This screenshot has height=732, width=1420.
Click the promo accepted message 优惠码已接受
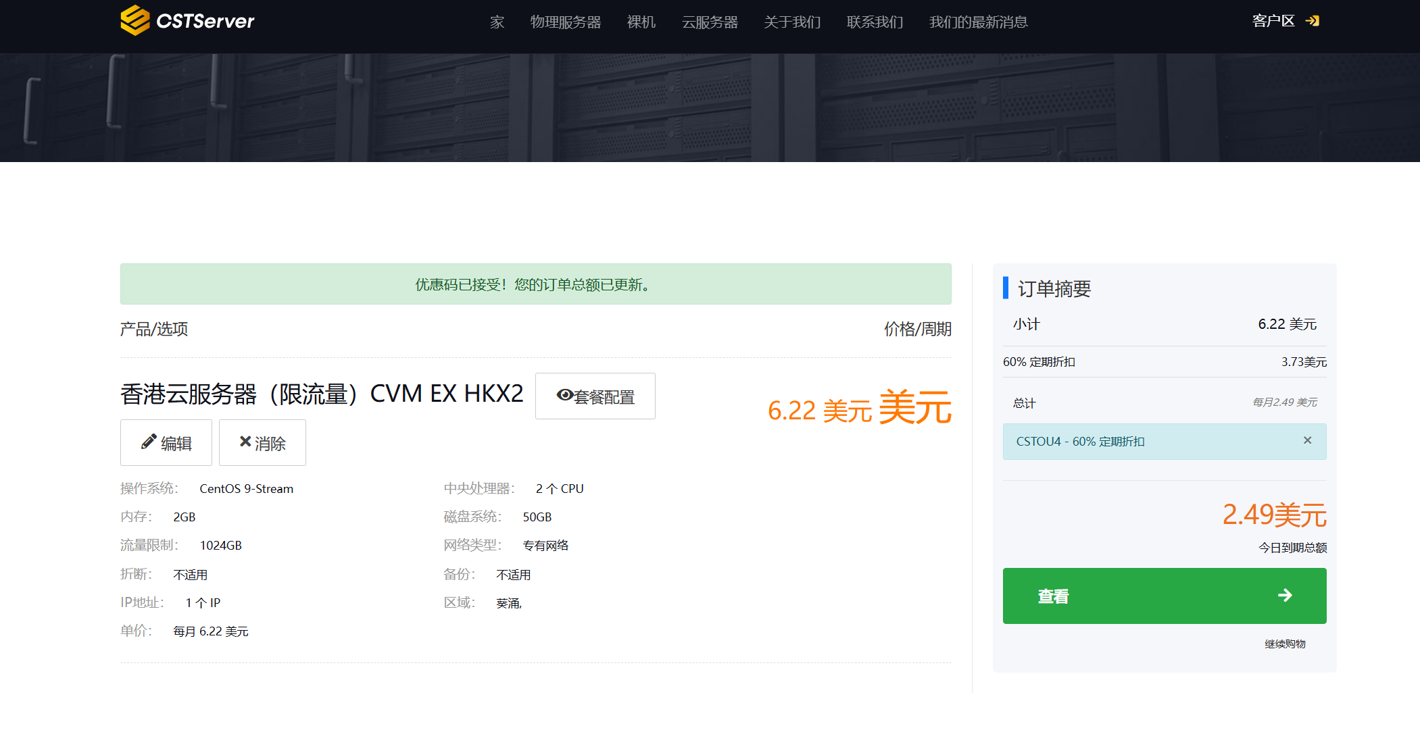click(x=536, y=284)
